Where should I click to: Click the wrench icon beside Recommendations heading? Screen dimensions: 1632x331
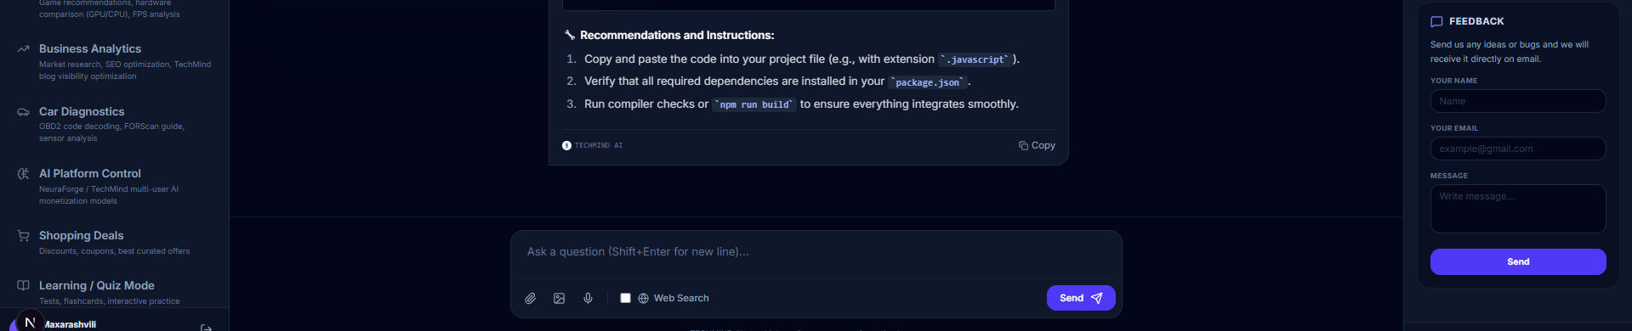[570, 36]
